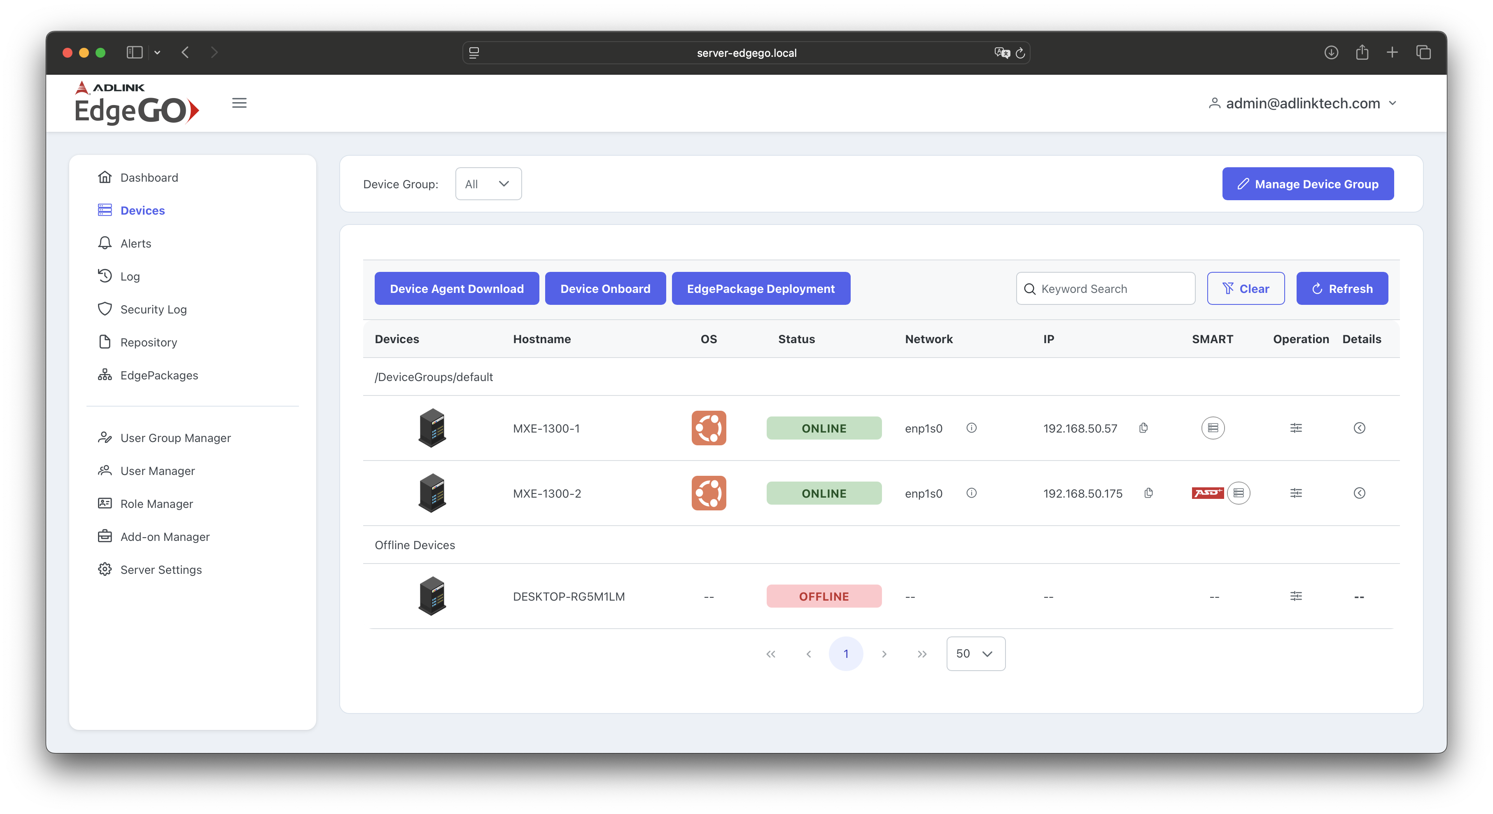Open the Device Group dropdown
Image resolution: width=1493 pixels, height=814 pixels.
(488, 184)
